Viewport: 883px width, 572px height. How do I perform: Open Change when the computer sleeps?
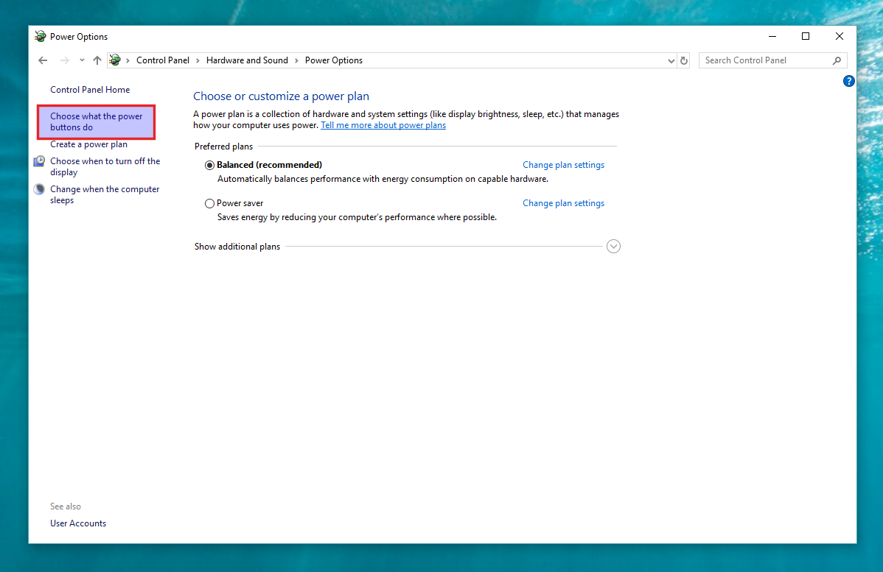105,194
